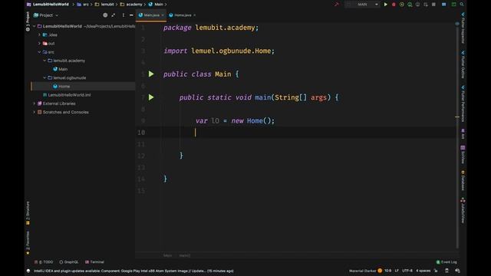
Task: Click the build hammer icon in top toolbar
Action: click(x=337, y=5)
